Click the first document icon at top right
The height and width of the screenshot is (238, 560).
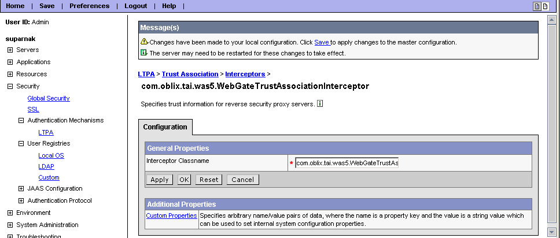537,6
